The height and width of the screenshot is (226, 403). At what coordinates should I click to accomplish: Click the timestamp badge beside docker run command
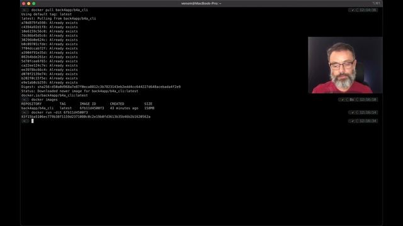pos(363,112)
